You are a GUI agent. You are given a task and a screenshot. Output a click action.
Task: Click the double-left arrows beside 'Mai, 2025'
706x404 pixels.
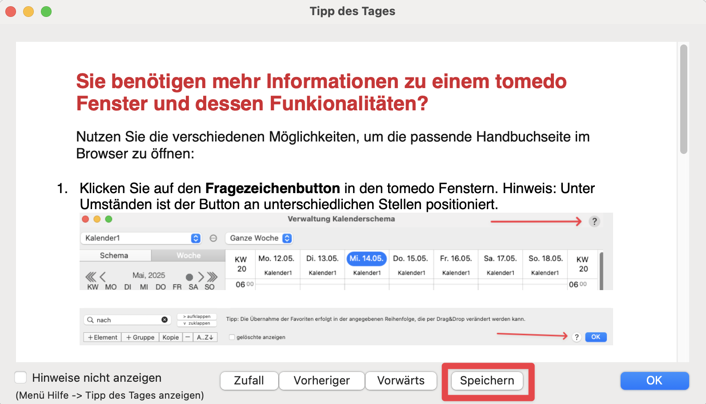[x=91, y=277]
